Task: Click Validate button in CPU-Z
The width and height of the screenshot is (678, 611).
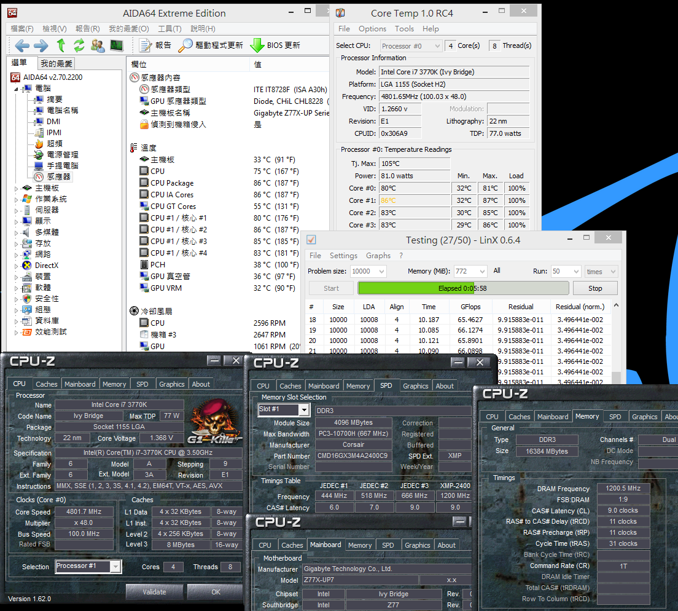Action: click(154, 591)
